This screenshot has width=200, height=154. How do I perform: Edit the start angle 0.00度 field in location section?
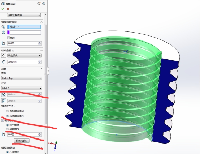(x=23, y=43)
